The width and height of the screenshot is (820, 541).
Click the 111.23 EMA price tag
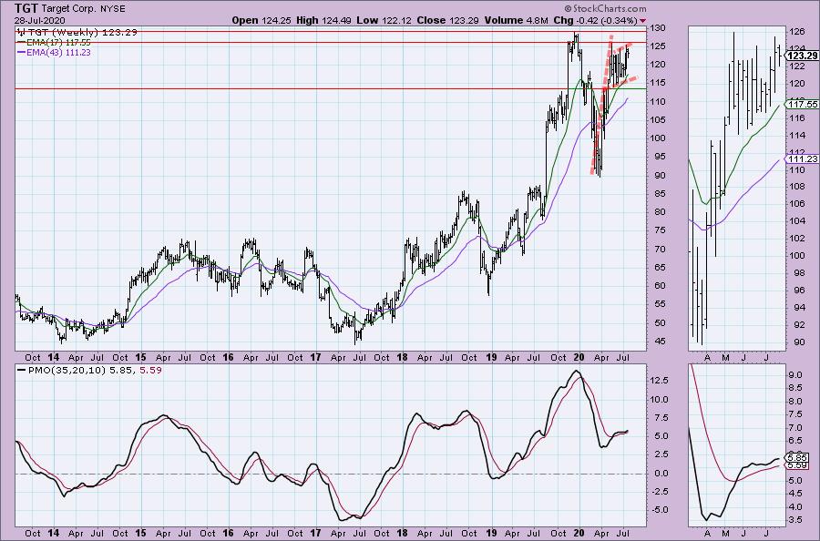[x=802, y=158]
